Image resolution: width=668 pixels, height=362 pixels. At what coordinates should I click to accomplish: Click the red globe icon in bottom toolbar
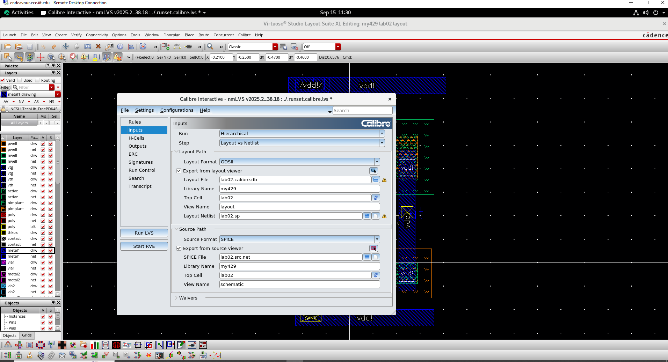(x=116, y=345)
